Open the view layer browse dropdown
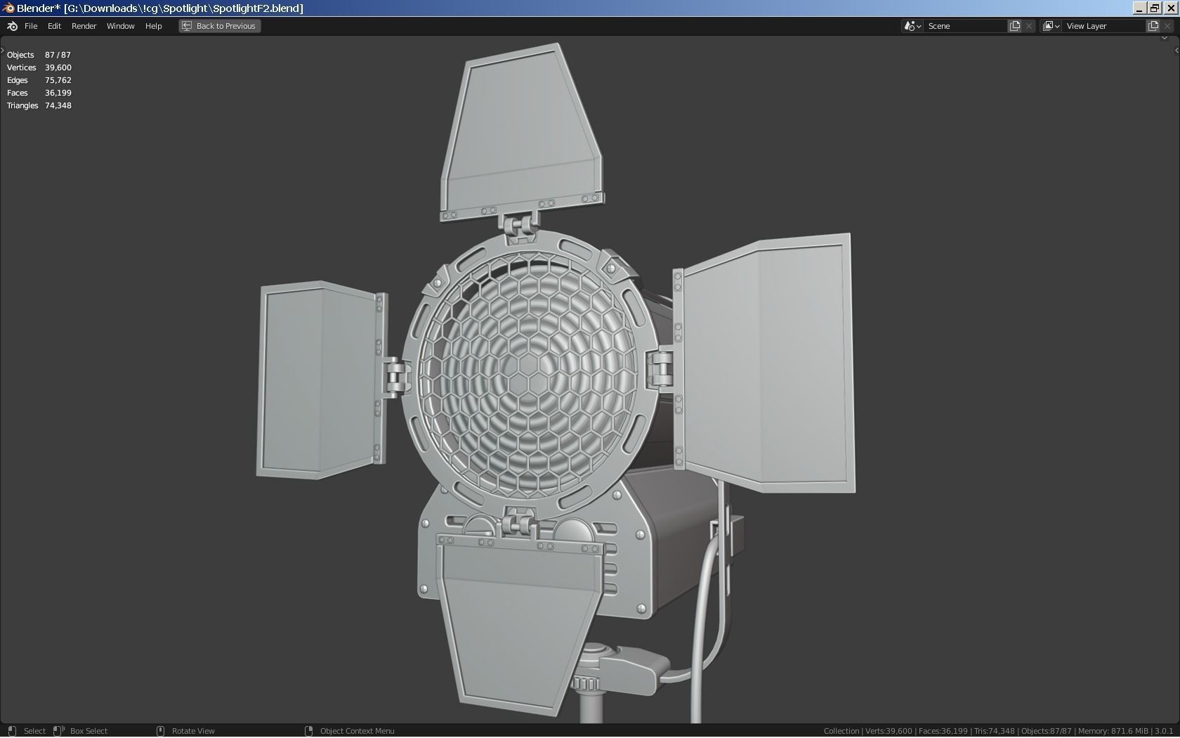This screenshot has height=738, width=1180. [1051, 26]
